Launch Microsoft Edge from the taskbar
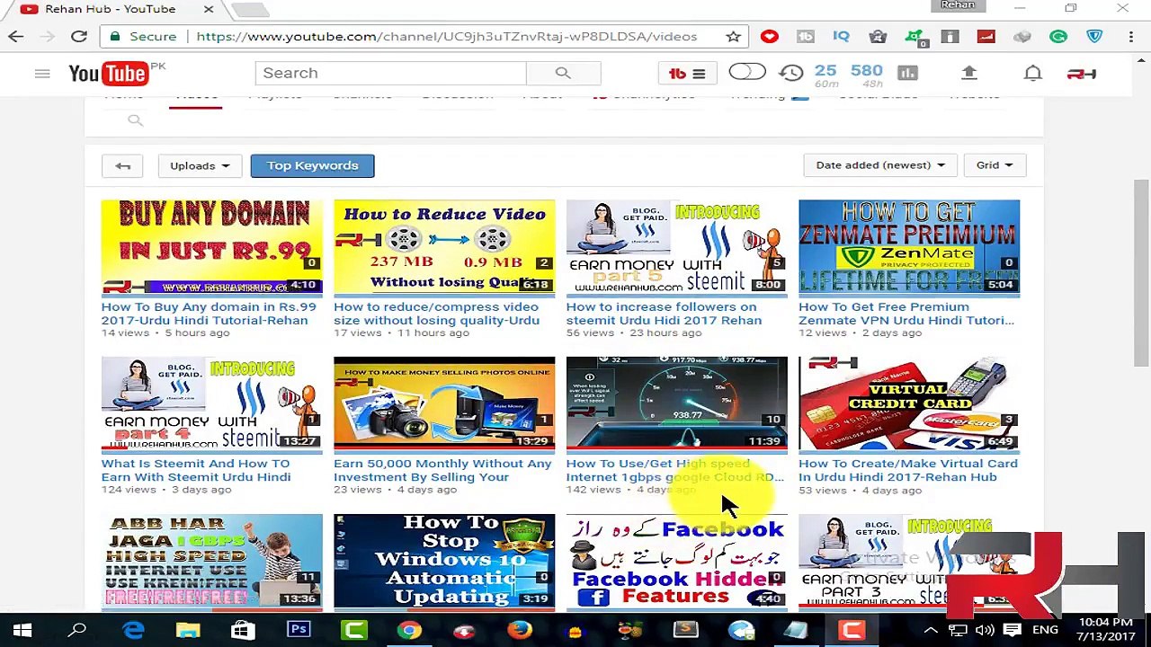Viewport: 1151px width, 647px height. (133, 631)
